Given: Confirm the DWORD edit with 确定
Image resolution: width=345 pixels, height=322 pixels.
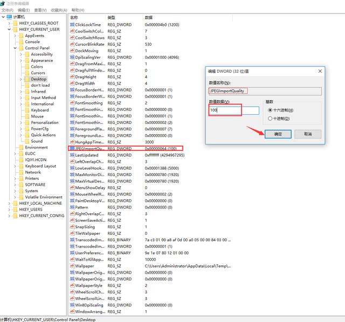Looking at the screenshot, I should tap(278, 134).
